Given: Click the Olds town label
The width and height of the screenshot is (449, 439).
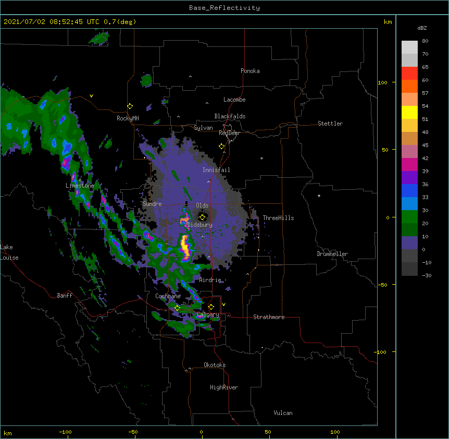Looking at the screenshot, I should [x=202, y=205].
